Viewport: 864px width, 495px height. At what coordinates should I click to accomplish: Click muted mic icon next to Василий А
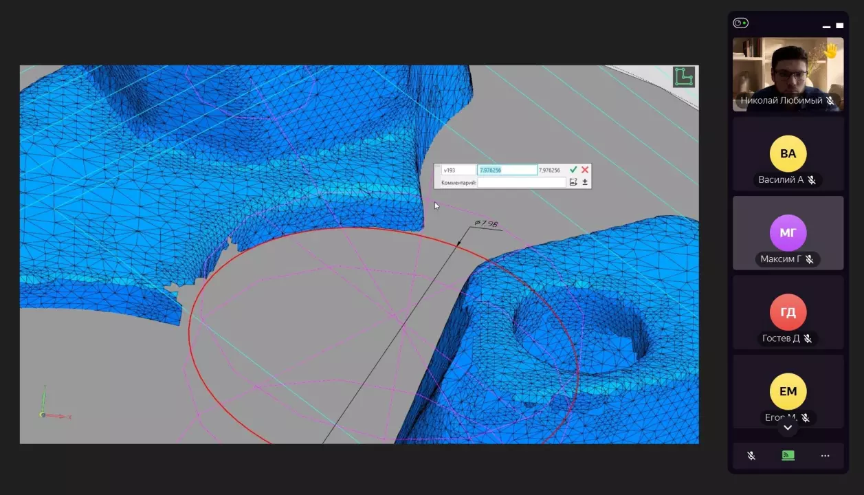(812, 180)
